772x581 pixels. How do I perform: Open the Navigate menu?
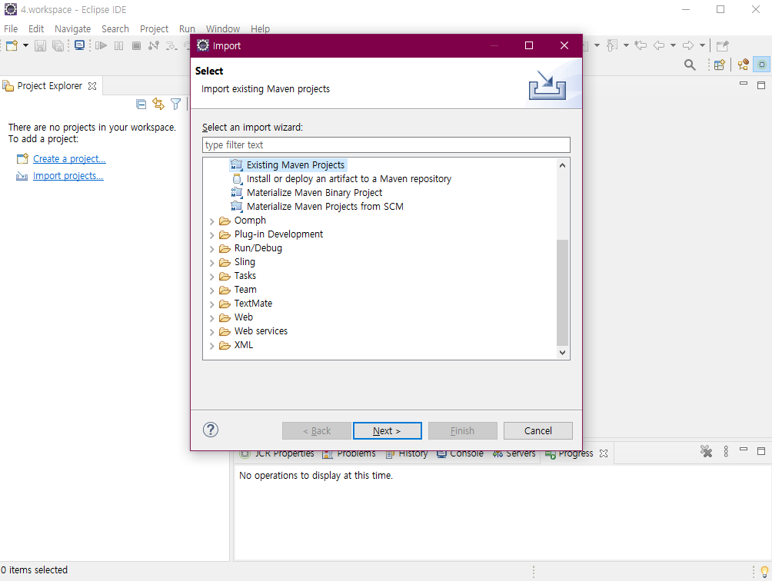click(73, 29)
